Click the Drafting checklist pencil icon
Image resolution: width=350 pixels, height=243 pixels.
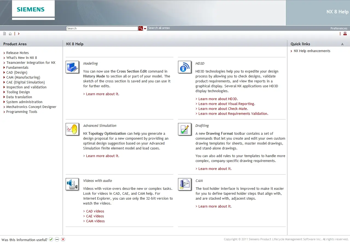185,129
